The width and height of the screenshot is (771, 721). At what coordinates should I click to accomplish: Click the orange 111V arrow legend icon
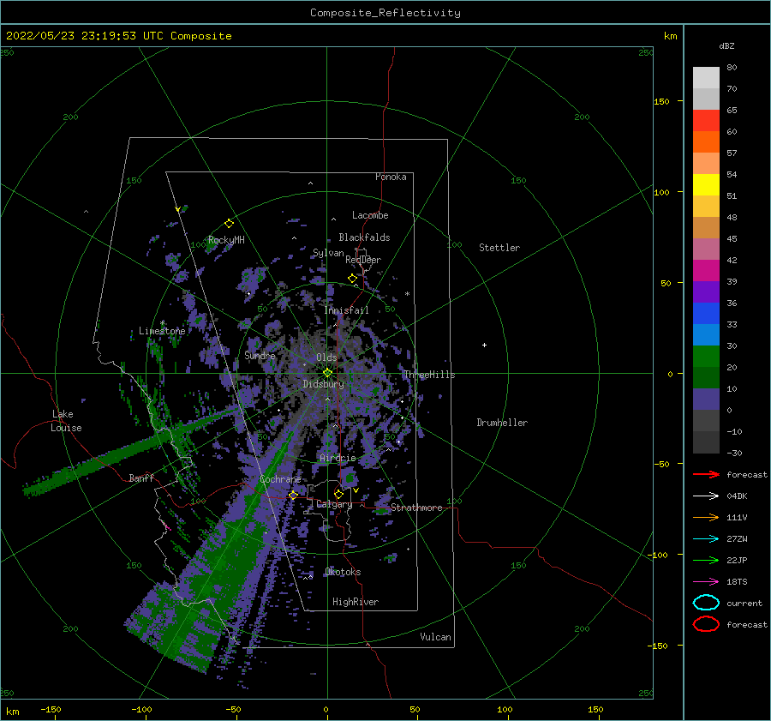[706, 517]
